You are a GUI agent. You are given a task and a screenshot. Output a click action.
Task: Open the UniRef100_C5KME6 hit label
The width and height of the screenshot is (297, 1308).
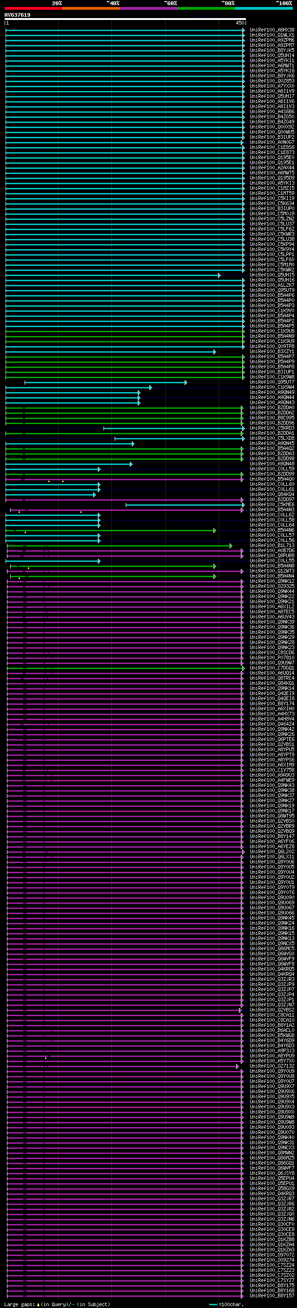pyautogui.click(x=271, y=505)
